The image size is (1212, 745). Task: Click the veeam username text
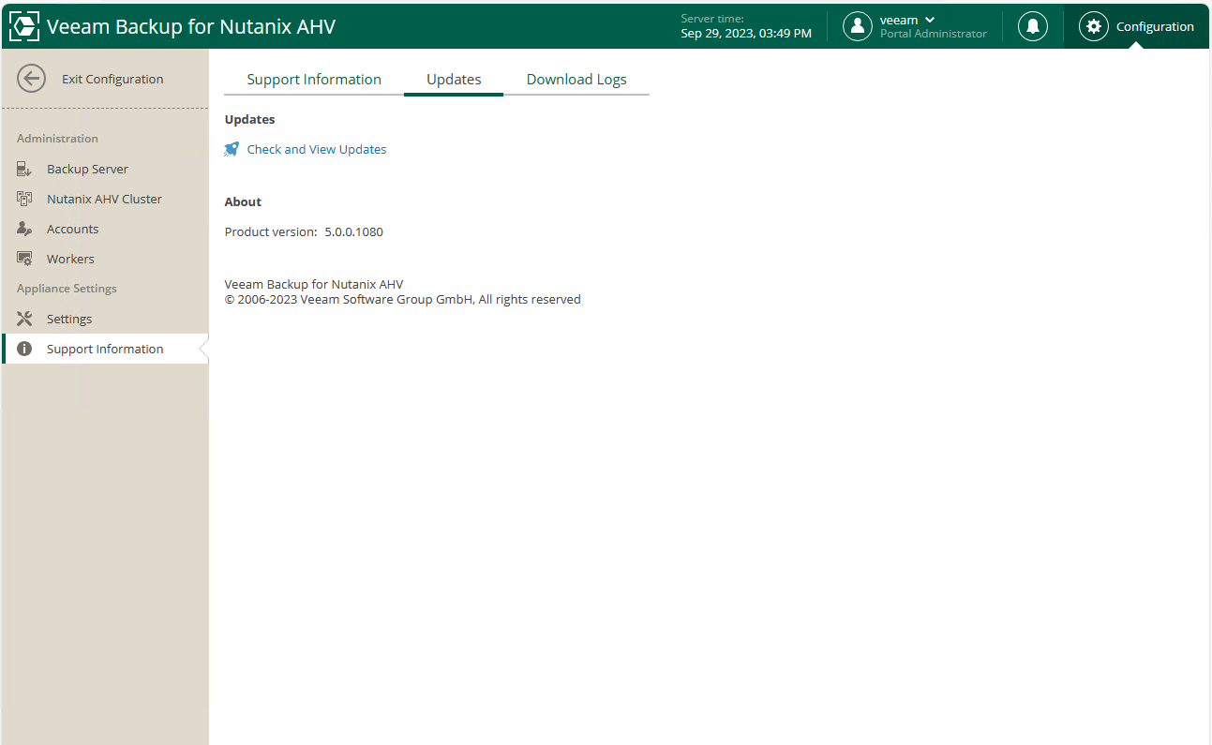pyautogui.click(x=899, y=20)
